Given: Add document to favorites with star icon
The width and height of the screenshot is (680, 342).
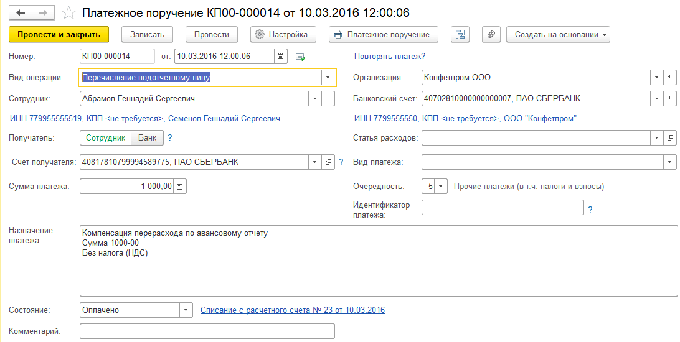Looking at the screenshot, I should (68, 13).
